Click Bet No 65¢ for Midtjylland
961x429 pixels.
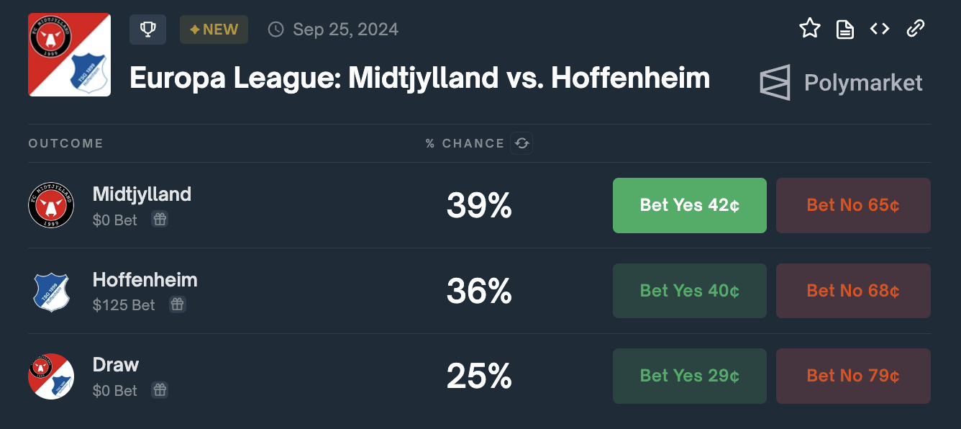(853, 205)
